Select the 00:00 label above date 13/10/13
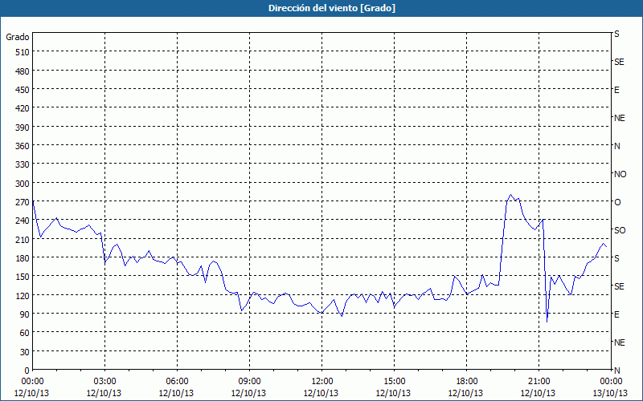Viewport: 643px width, 401px height. (611, 382)
